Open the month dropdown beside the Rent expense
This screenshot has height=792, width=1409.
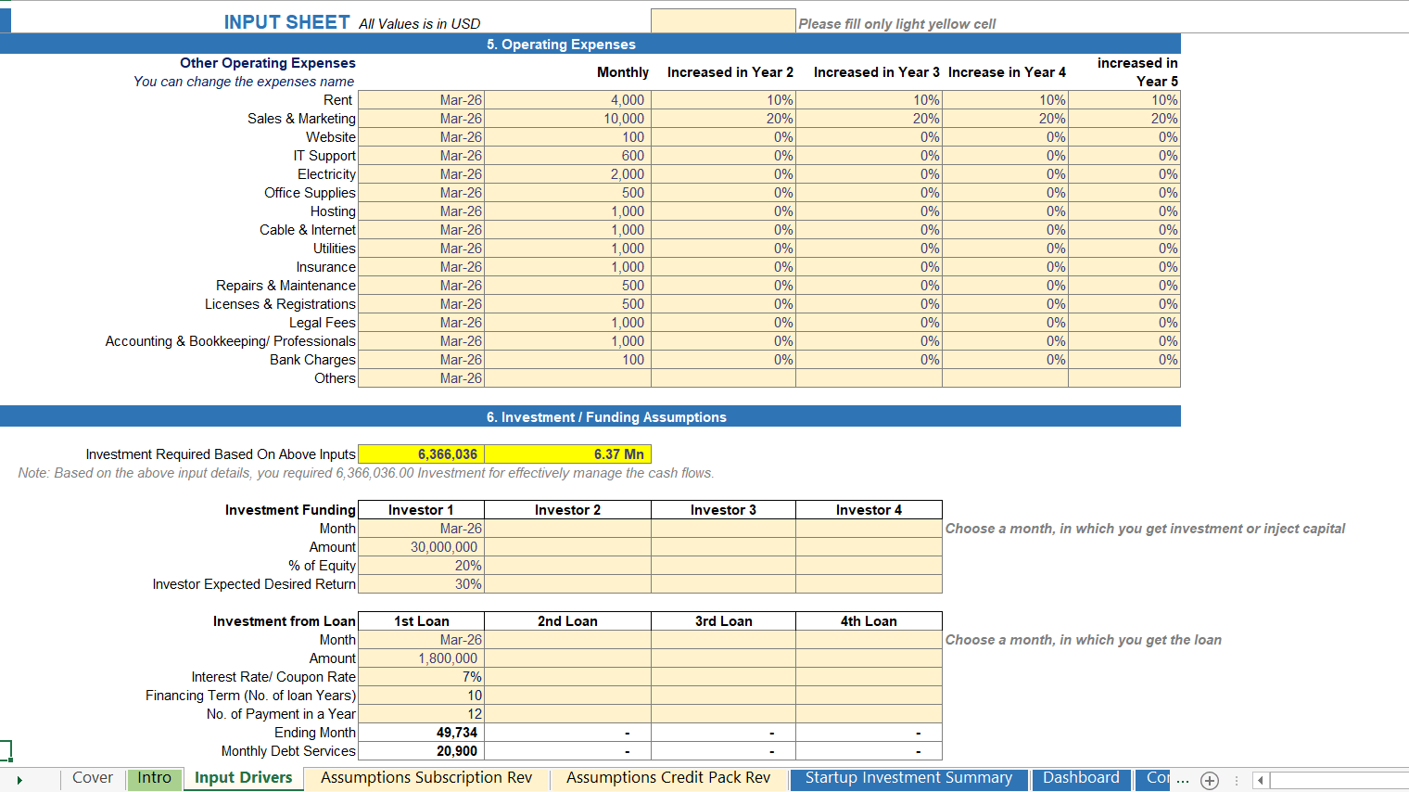coord(421,99)
